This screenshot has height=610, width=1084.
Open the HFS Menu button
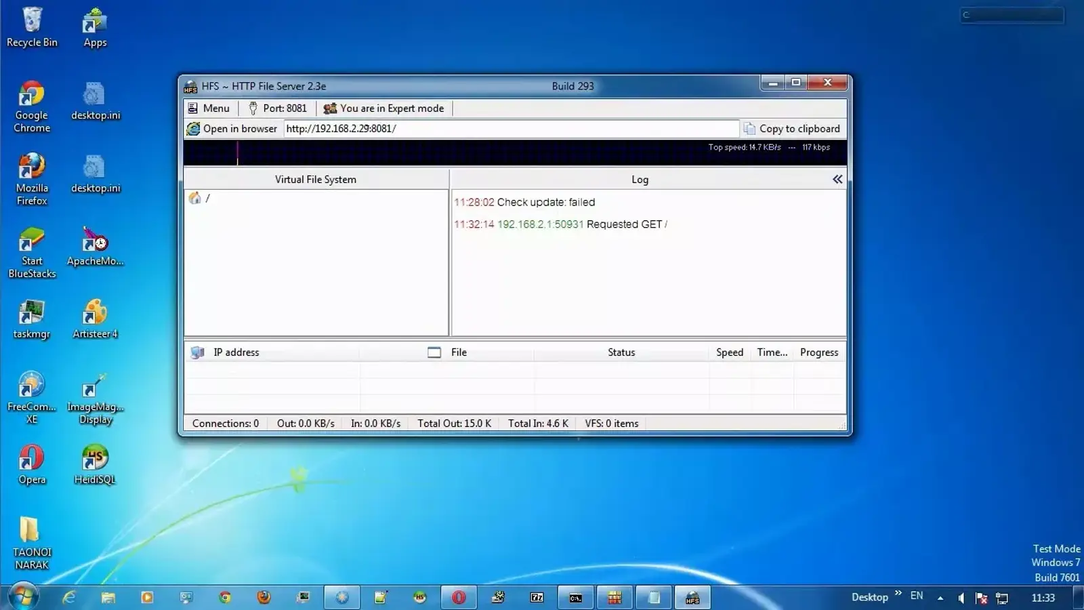click(209, 108)
